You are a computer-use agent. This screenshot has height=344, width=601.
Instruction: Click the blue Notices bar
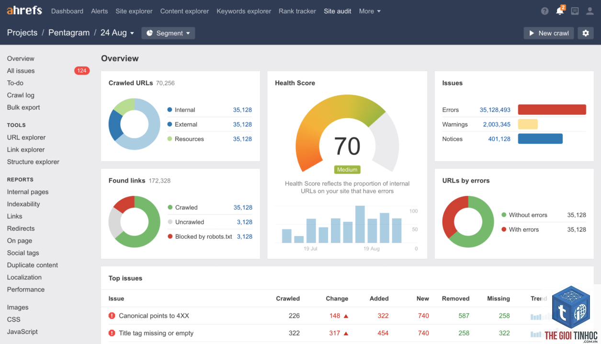(540, 139)
